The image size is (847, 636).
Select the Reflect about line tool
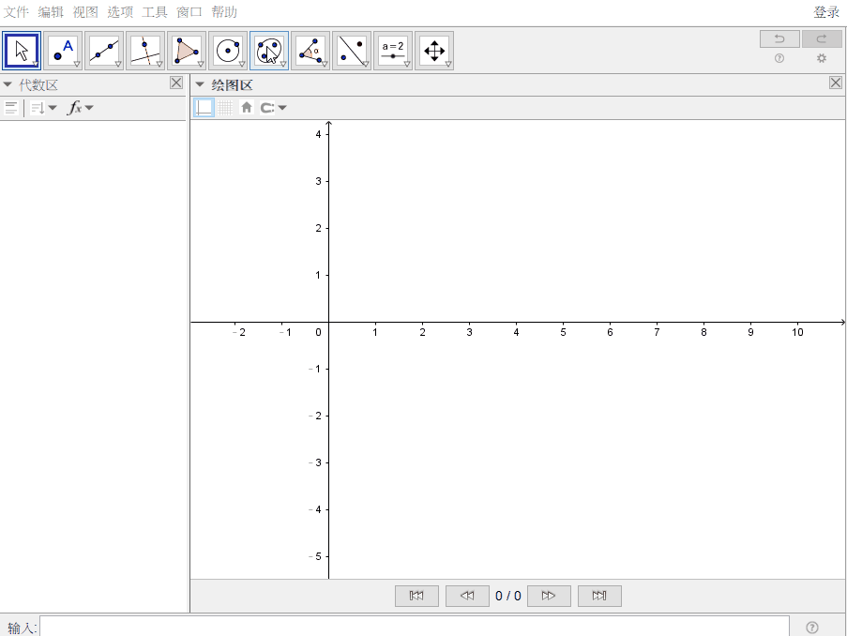(352, 51)
